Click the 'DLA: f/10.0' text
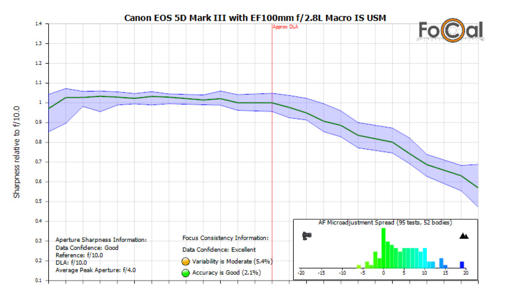 pos(71,263)
